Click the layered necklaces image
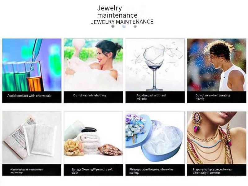The image size is (248, 186). (x=216, y=138)
